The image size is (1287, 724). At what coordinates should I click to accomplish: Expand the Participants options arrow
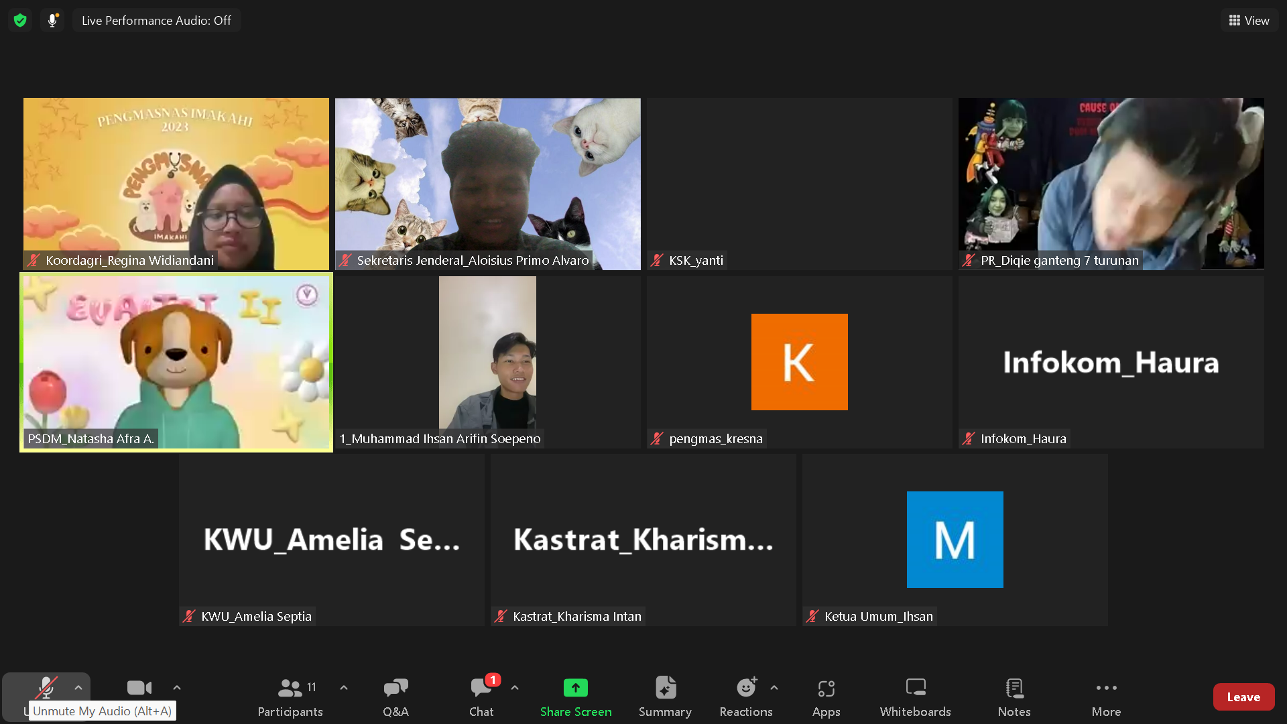click(344, 688)
